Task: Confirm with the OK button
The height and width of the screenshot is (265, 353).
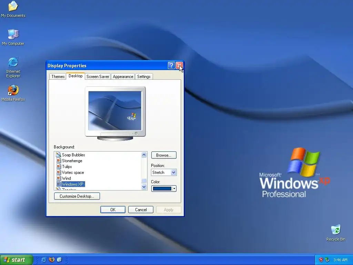Action: [113, 209]
